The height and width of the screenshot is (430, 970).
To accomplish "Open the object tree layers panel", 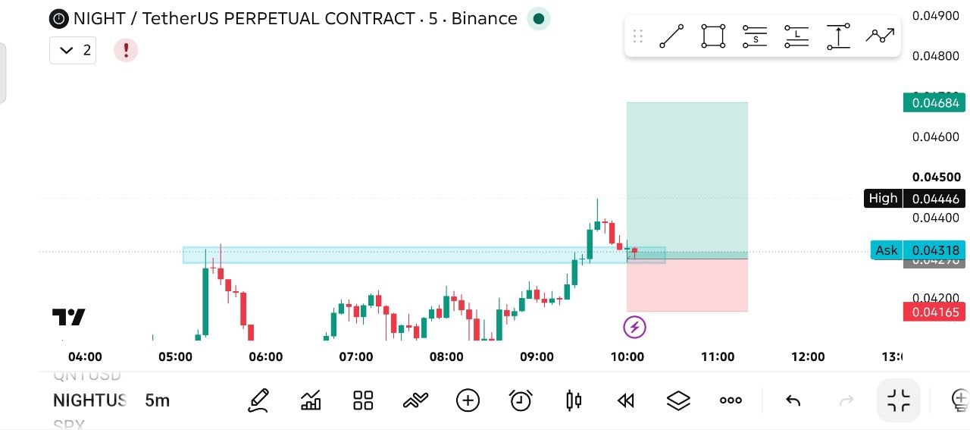I will [678, 400].
